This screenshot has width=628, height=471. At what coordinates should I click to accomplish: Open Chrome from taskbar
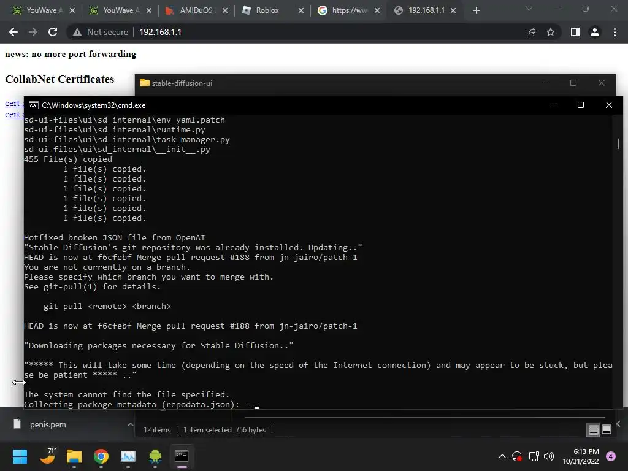[x=101, y=456]
